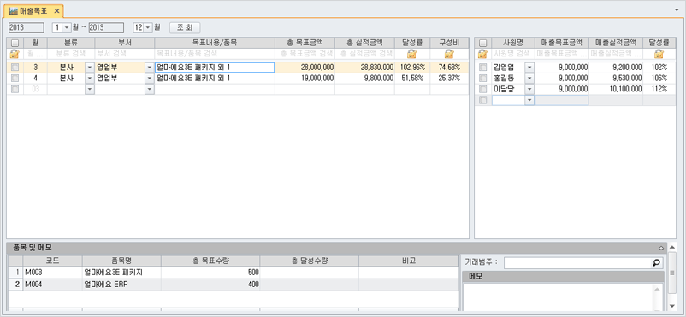This screenshot has height=317, width=686.
Task: Click 품목명 column header in item grid
Action: coord(121,261)
